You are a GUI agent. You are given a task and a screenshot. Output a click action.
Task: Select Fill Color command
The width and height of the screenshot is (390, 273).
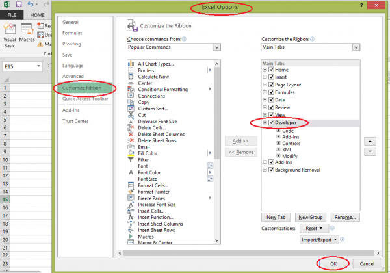point(148,153)
